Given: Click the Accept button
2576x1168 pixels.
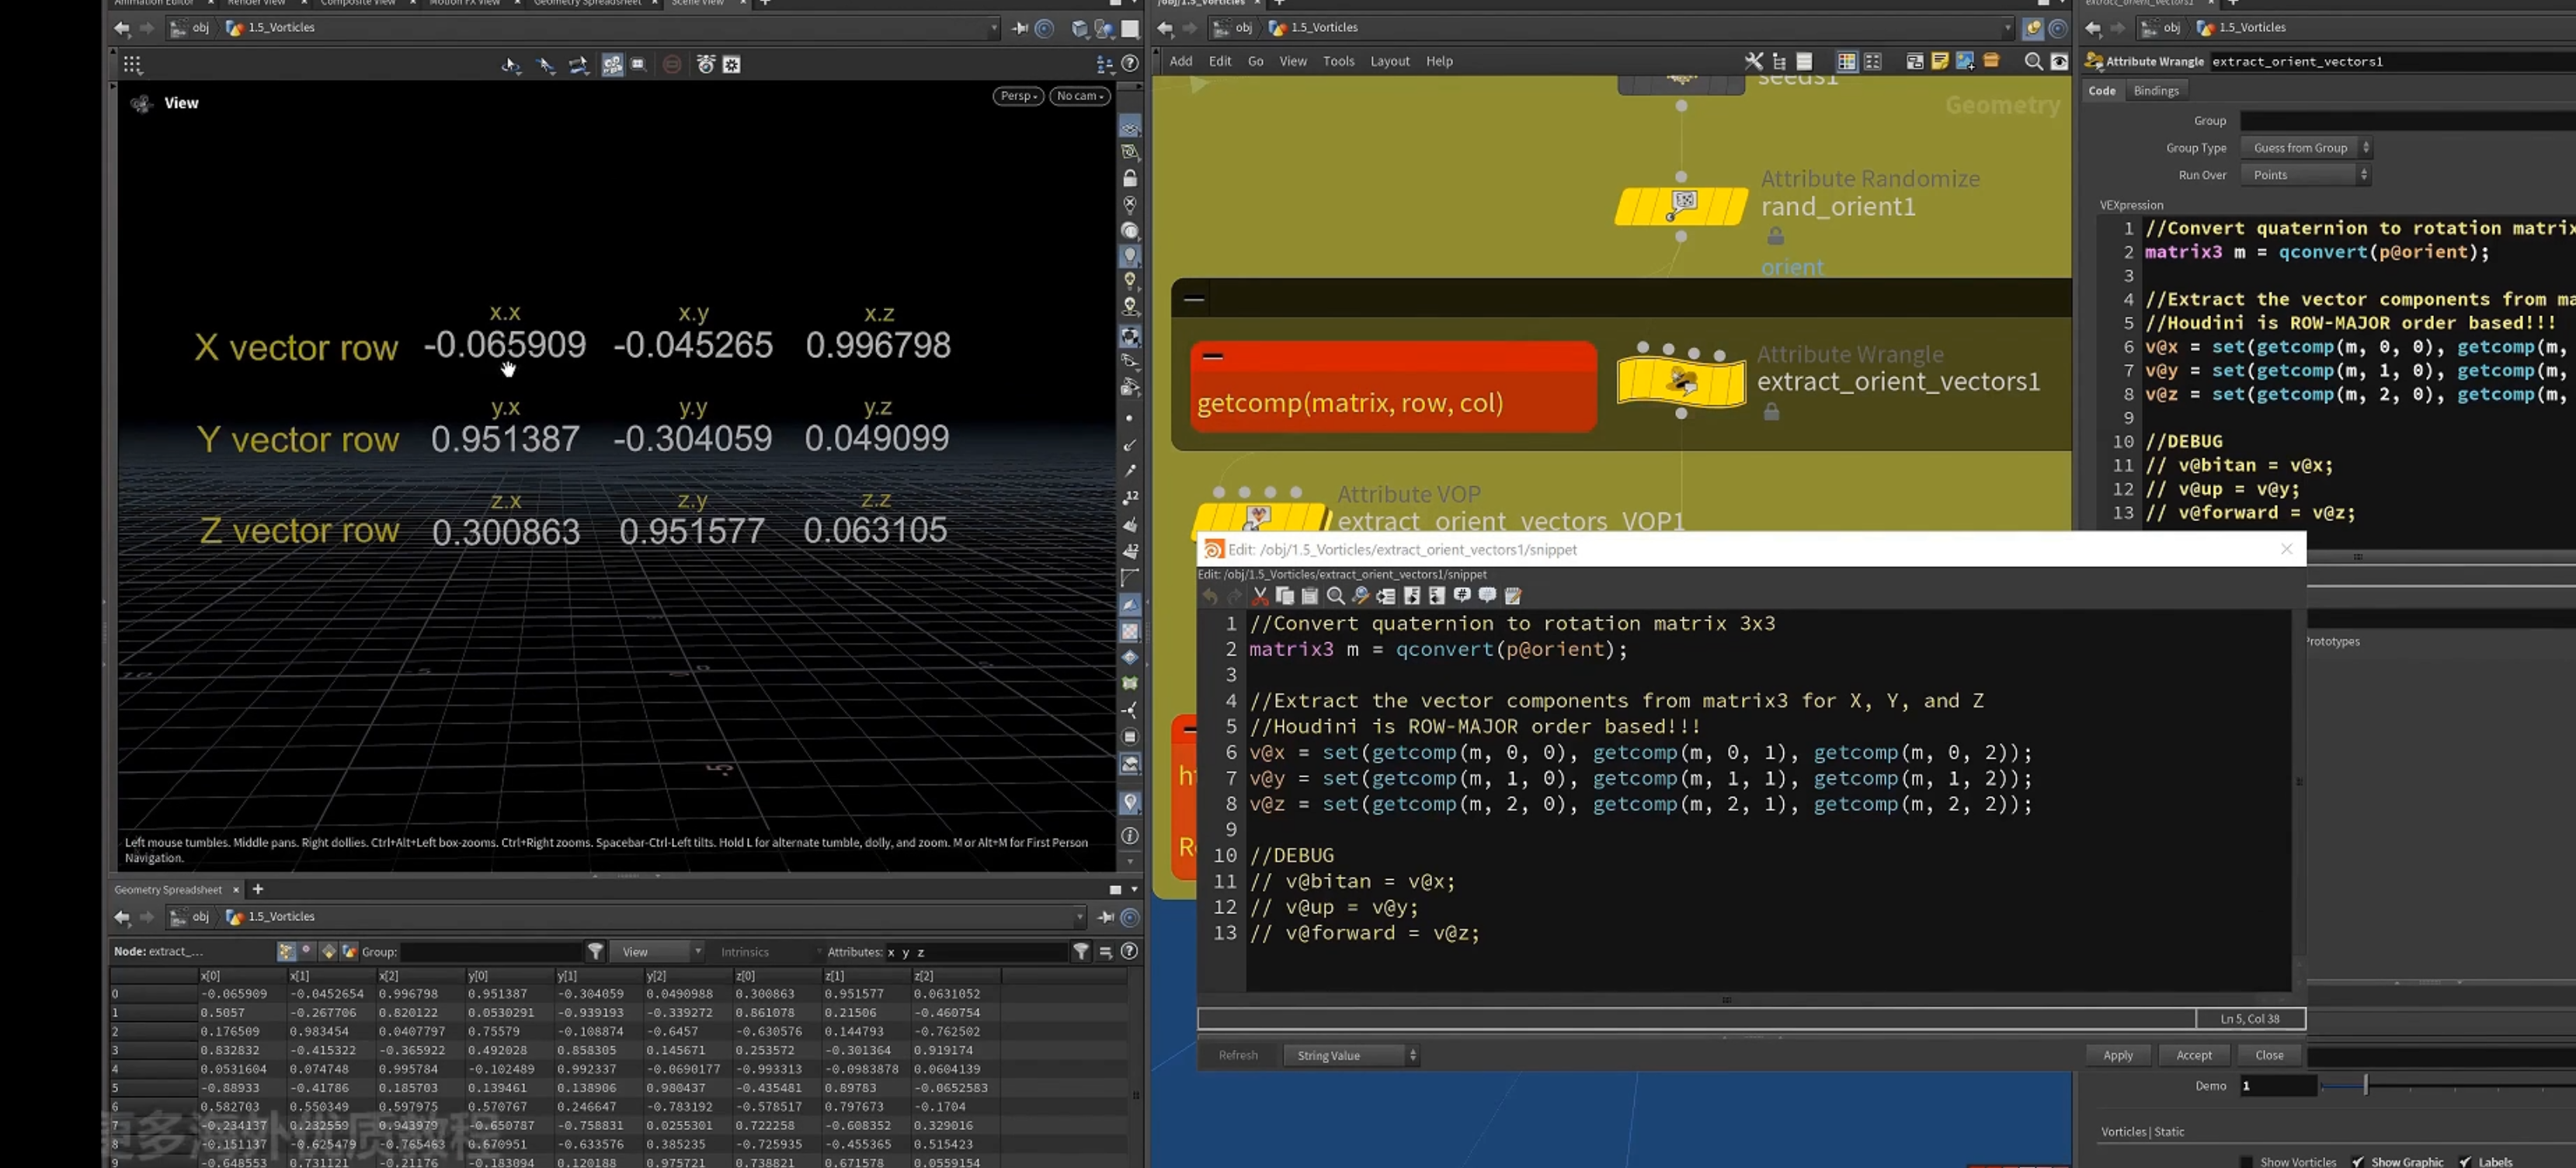Looking at the screenshot, I should (x=2193, y=1055).
